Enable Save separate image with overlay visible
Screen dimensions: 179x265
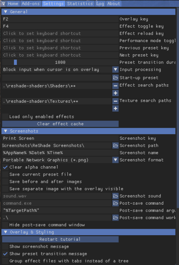pyautogui.click(x=5, y=189)
